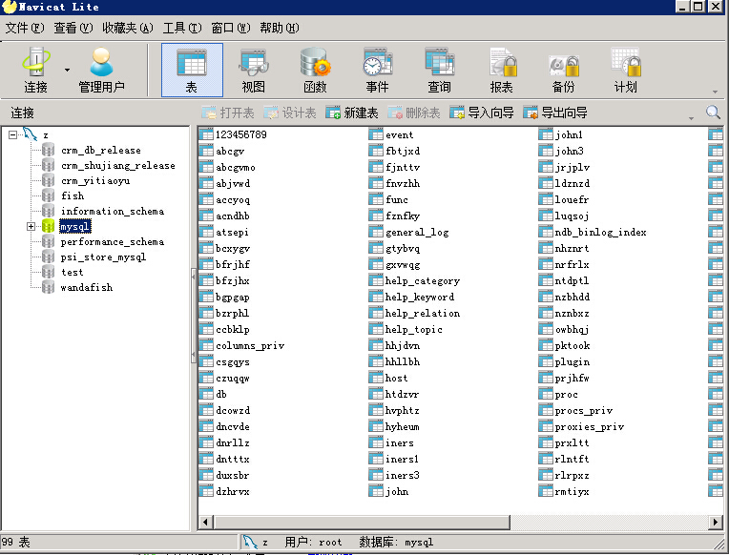Open Backup (备份) section
This screenshot has height=555, width=729.
(564, 70)
